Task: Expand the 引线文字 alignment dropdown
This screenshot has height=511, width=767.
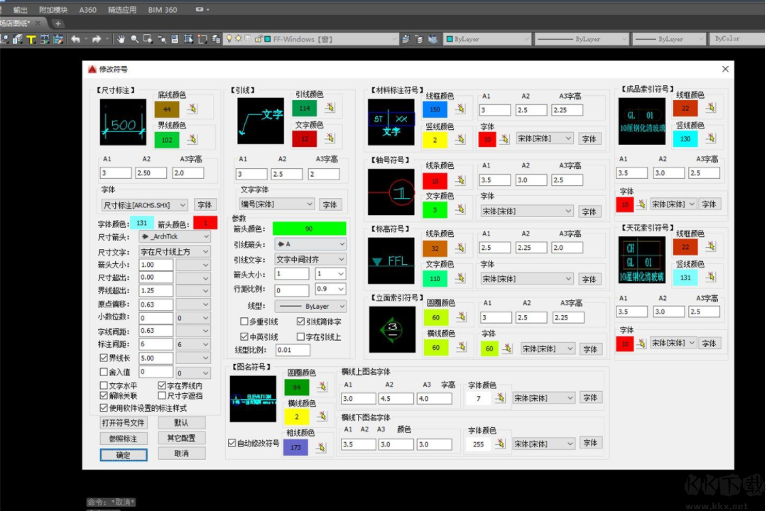Action: click(x=310, y=259)
